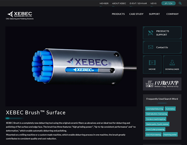
Task: Open the MEMBER link in top bar
Action: 104,4
